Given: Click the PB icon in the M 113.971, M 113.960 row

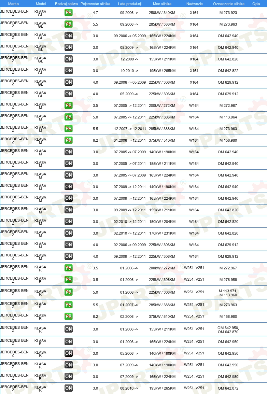Looking at the screenshot, I should coord(68,292).
